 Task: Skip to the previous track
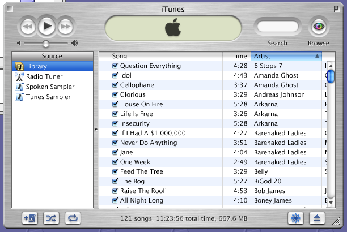28,26
